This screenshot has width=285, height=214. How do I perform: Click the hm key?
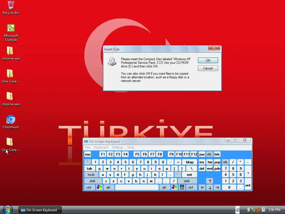210,162
